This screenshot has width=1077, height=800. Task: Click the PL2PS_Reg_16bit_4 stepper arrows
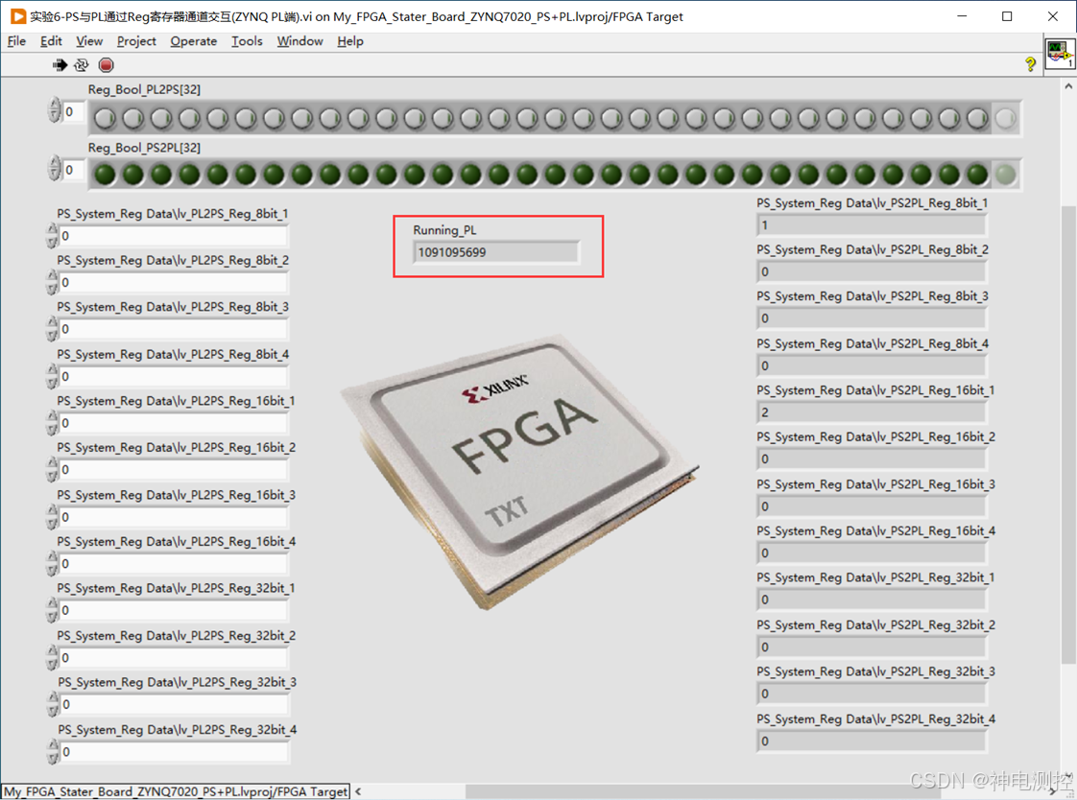coord(52,563)
